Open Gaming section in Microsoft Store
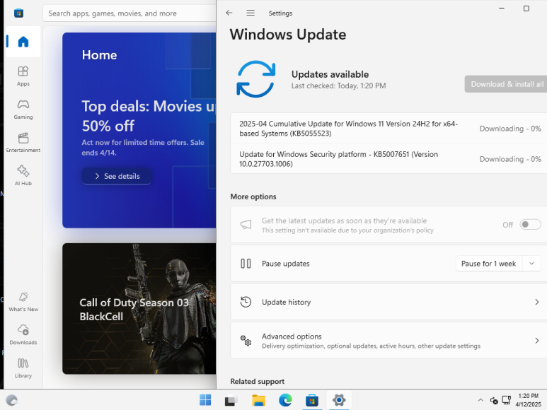Viewport: 547px width, 410px height. point(23,109)
